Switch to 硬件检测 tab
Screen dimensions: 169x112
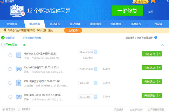[95, 24]
